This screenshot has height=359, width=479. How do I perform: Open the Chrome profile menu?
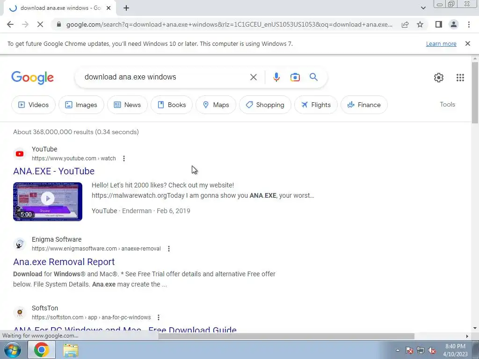coord(454,24)
